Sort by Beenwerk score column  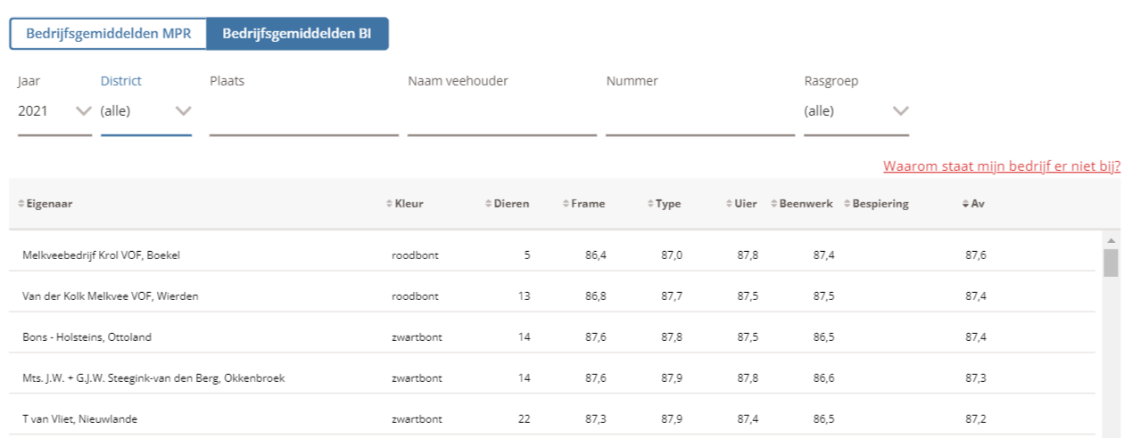(x=805, y=204)
